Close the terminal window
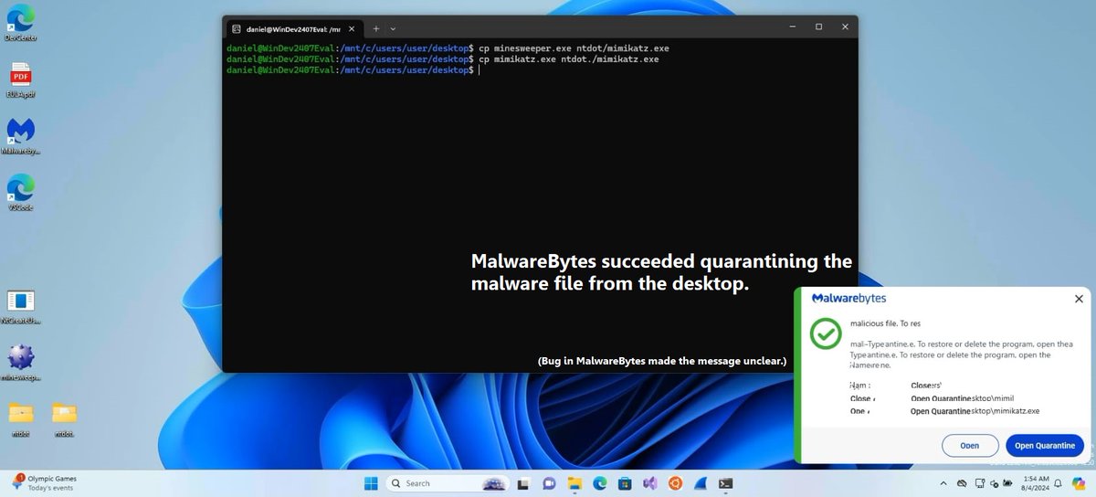This screenshot has width=1096, height=497. tap(844, 27)
